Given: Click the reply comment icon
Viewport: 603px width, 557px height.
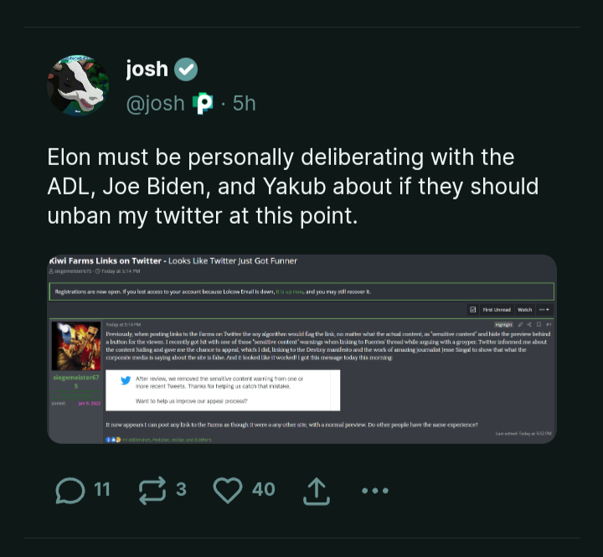Looking at the screenshot, I should pyautogui.click(x=70, y=491).
